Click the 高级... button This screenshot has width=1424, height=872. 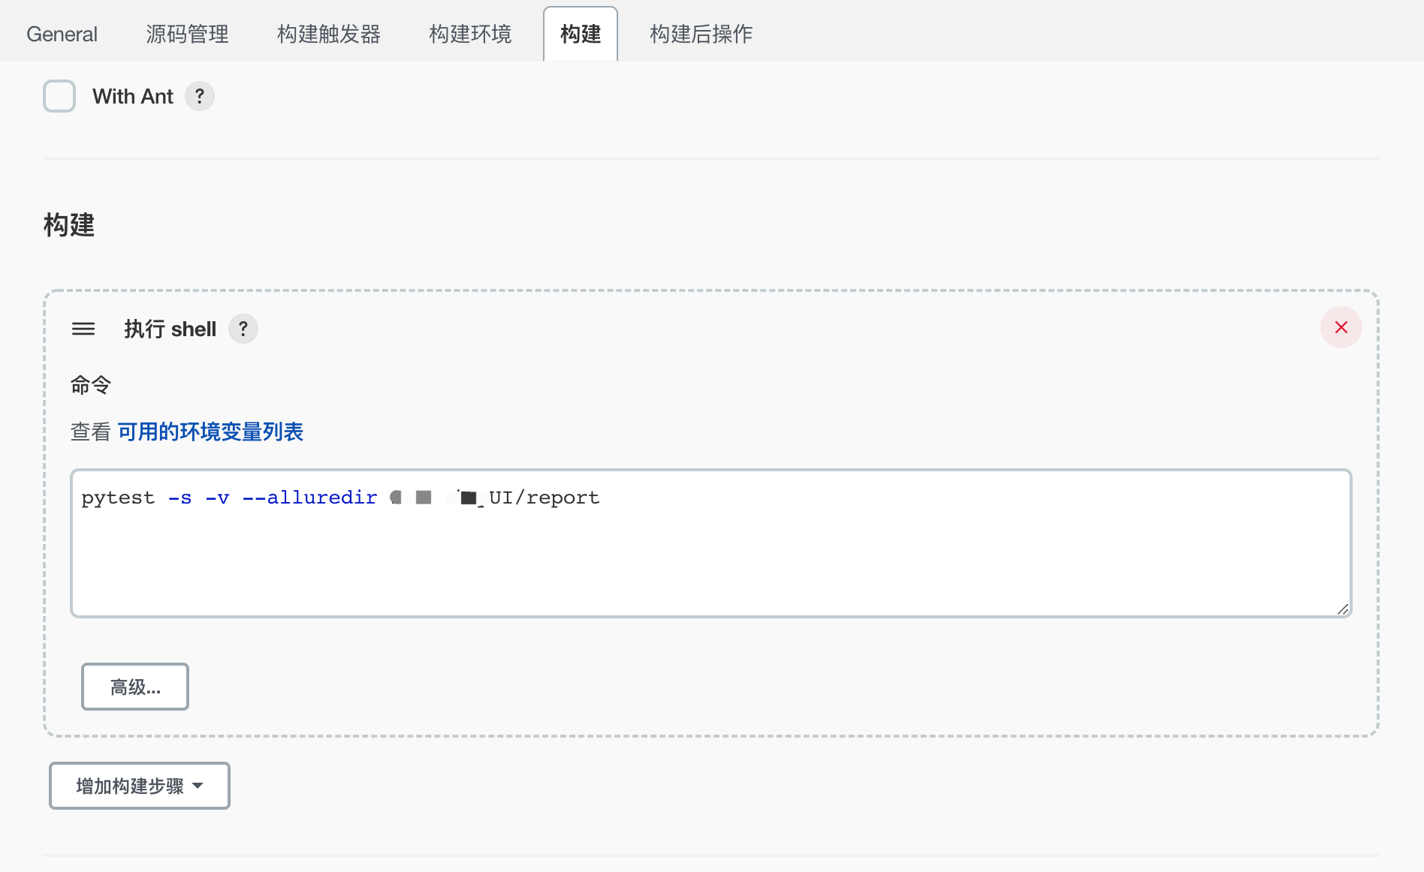[x=135, y=687]
